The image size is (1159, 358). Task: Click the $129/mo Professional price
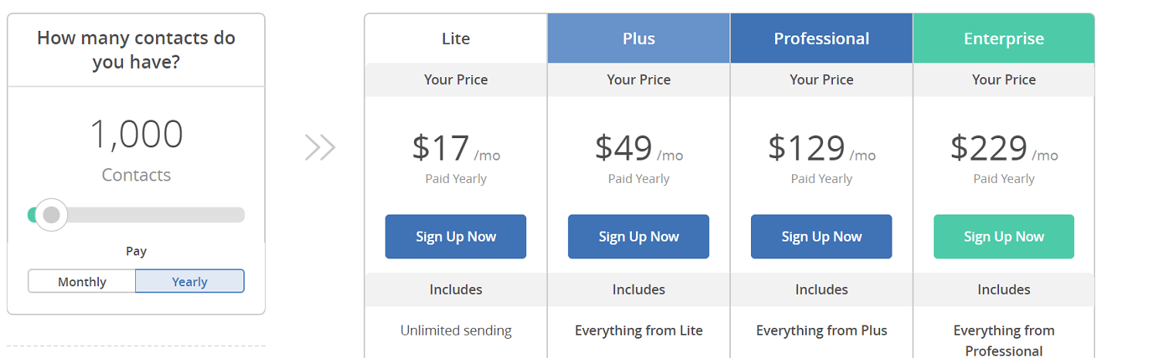(821, 148)
